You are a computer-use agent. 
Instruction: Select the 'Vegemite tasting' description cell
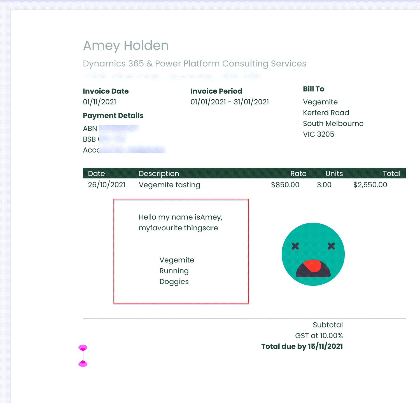(x=169, y=185)
